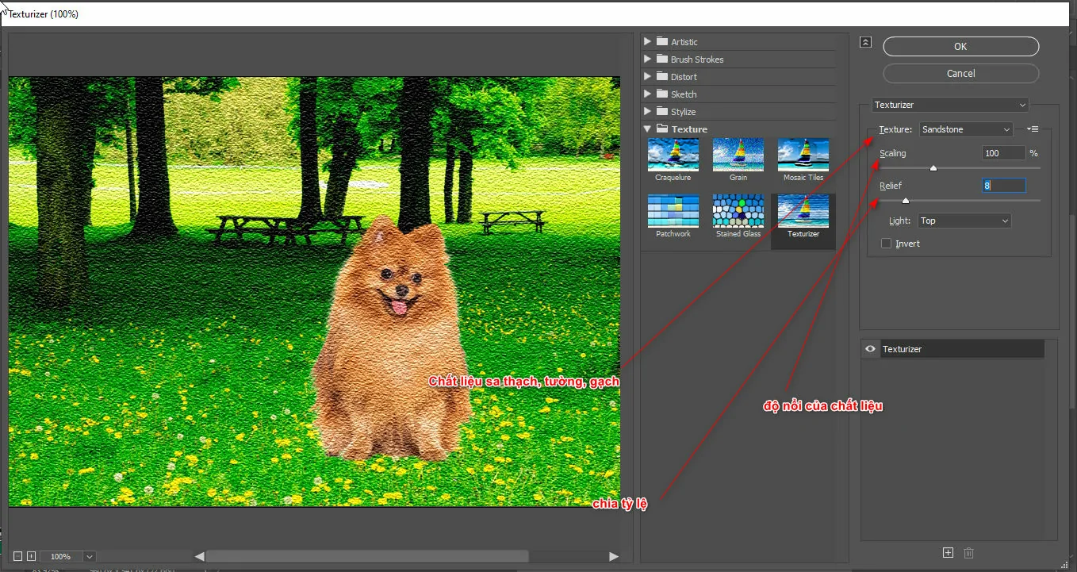This screenshot has width=1077, height=572.
Task: Collapse filter thumbnails with double-chevron icon
Action: tap(865, 42)
